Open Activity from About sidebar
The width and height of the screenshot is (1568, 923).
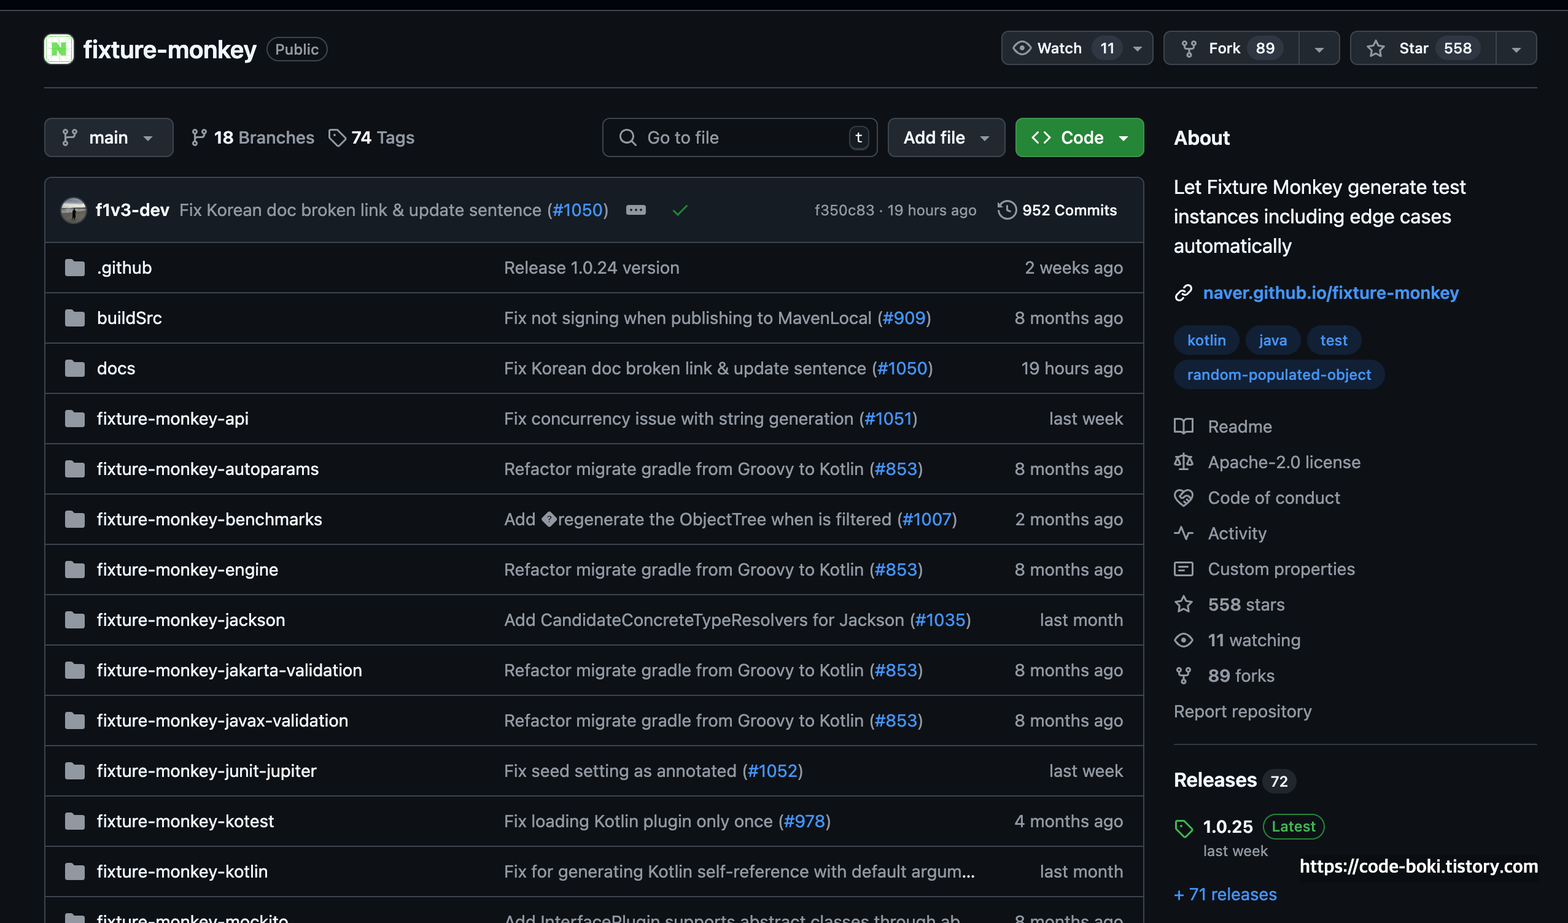(x=1236, y=534)
